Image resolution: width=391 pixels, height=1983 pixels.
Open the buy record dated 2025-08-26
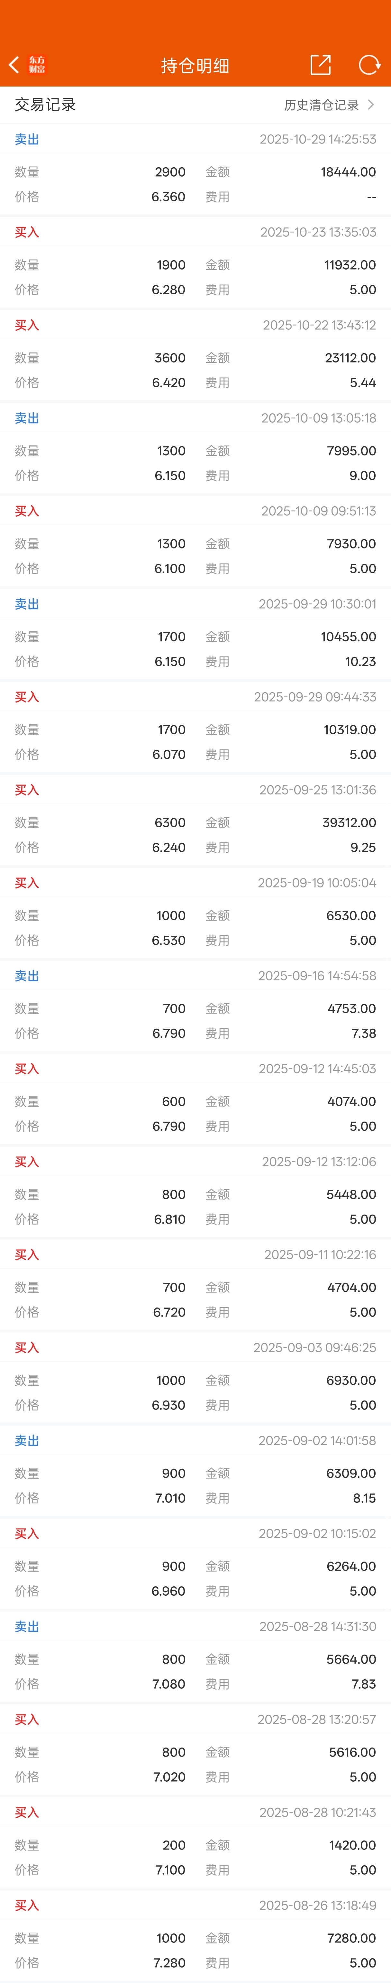pos(195,1935)
